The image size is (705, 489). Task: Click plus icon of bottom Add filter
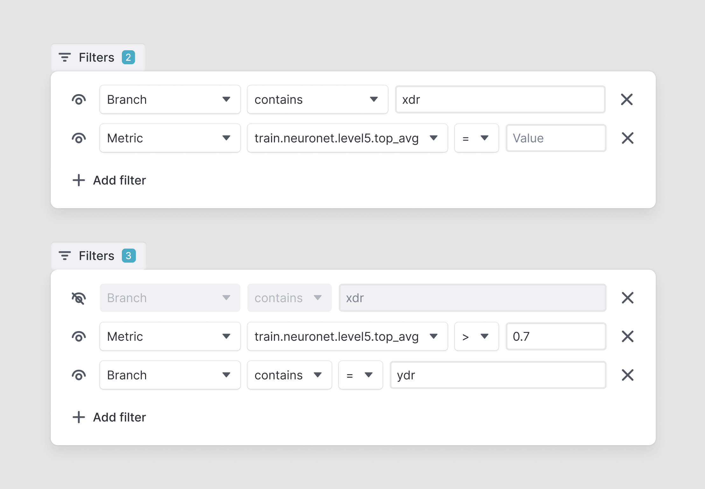[79, 417]
